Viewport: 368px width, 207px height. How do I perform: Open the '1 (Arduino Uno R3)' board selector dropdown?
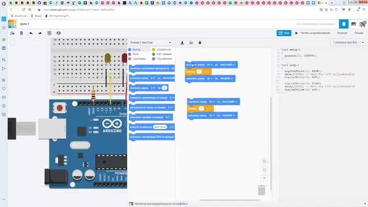click(x=348, y=43)
